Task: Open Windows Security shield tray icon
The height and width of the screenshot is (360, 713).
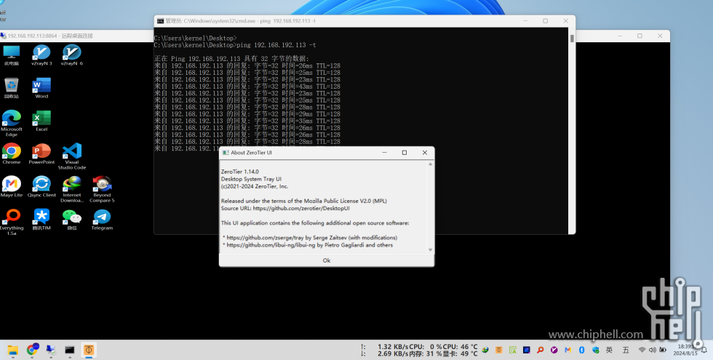Action: click(x=595, y=350)
